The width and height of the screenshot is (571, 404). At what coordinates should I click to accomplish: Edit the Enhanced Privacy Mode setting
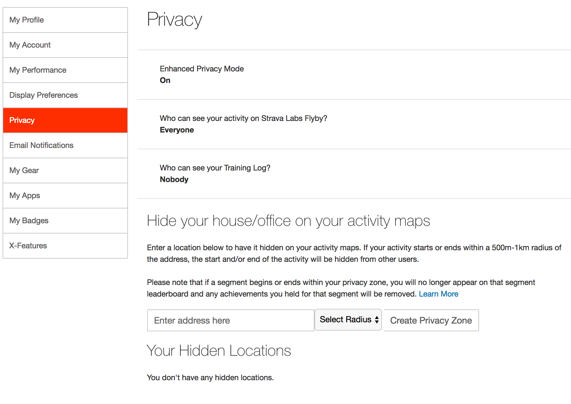tap(354, 75)
